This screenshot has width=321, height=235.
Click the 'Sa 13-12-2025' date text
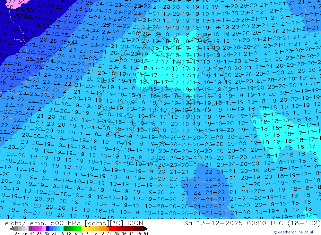(x=213, y=223)
